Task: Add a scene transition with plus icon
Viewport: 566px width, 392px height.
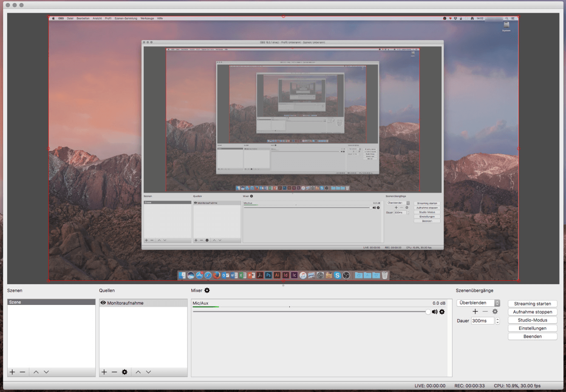Action: 475,312
